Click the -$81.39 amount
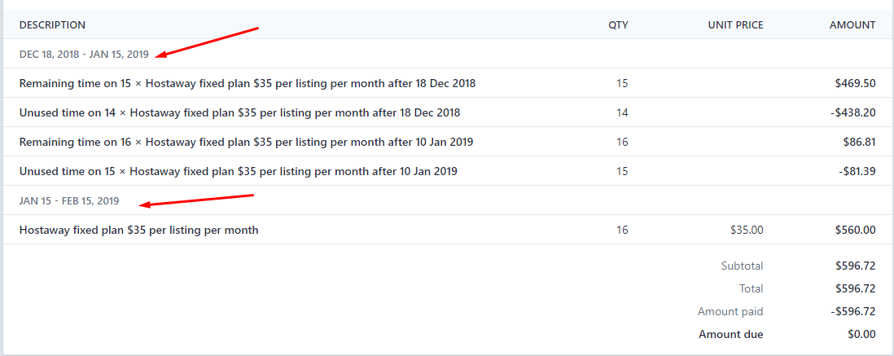Screen dimensions: 894x356 [857, 171]
